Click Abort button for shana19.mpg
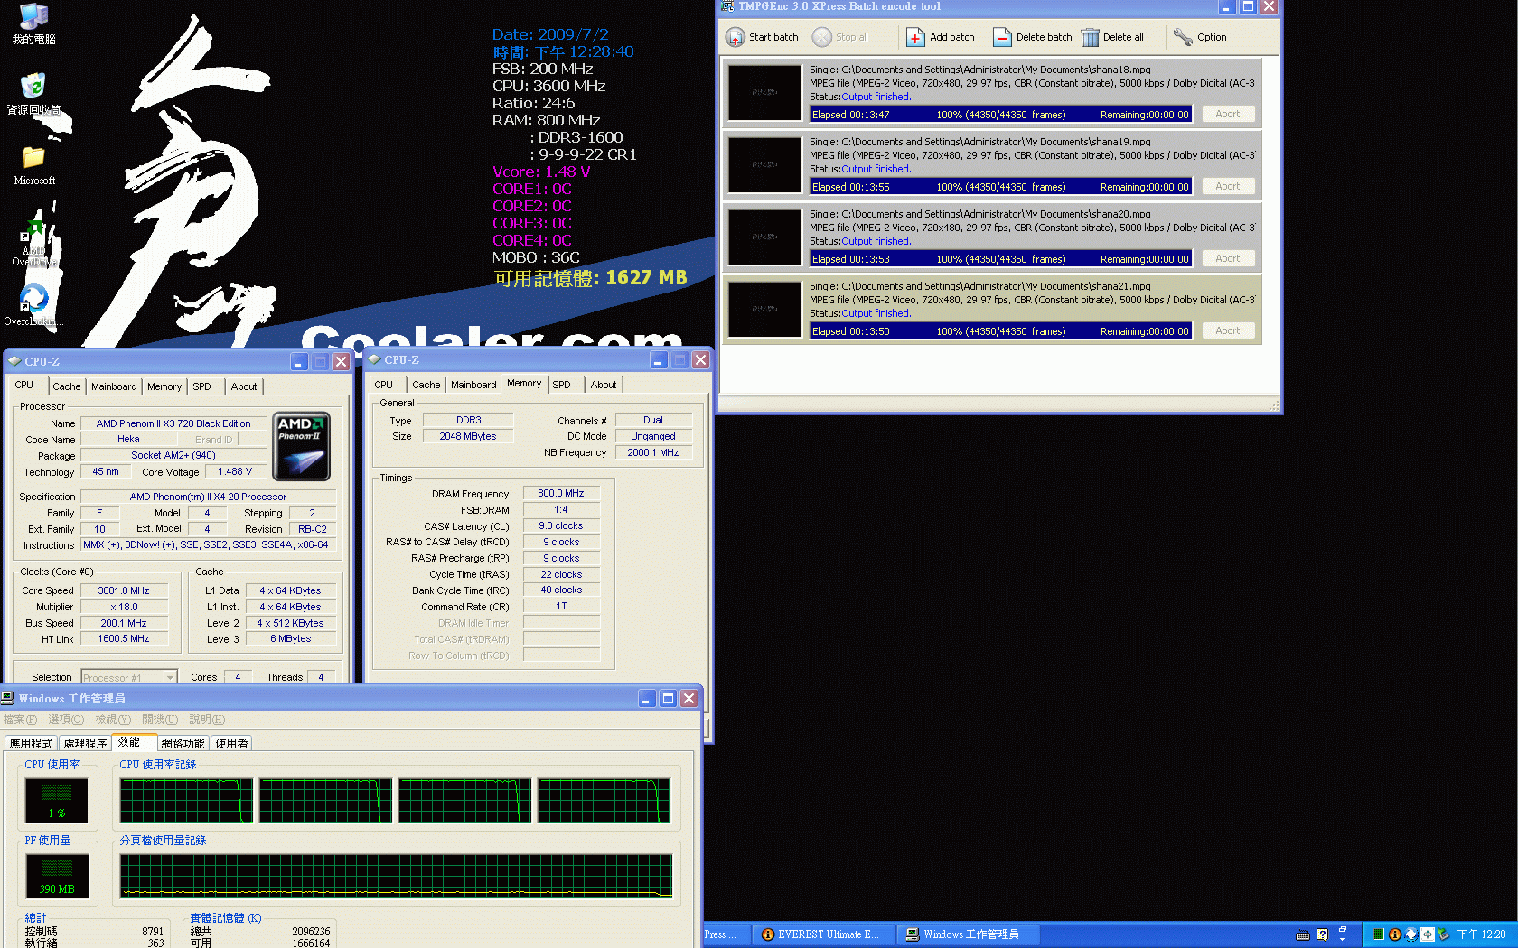 pos(1227,186)
